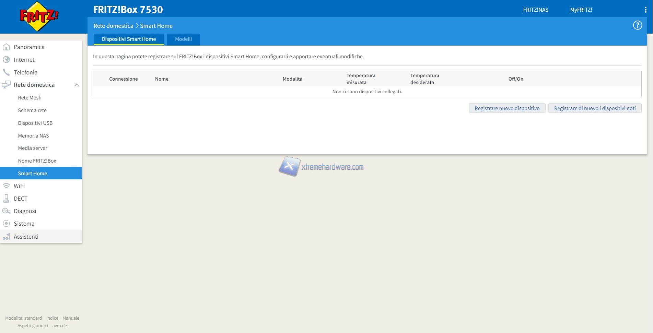
Task: Click the DECT handset icon
Action: point(6,199)
